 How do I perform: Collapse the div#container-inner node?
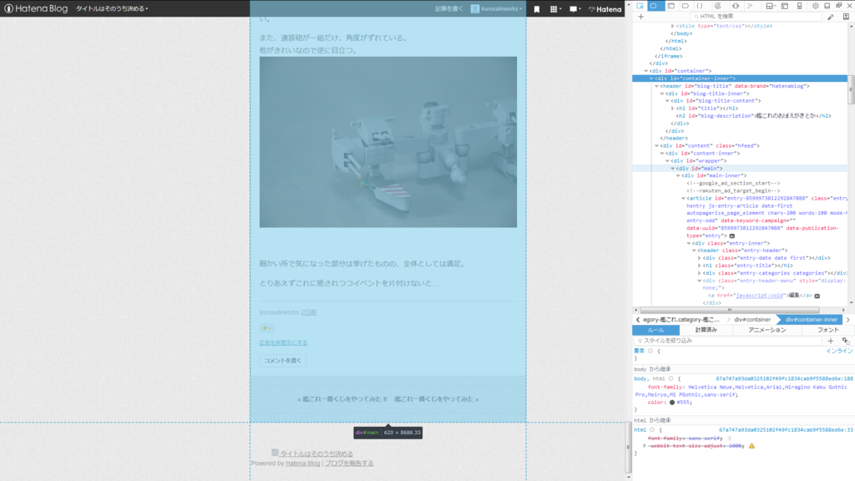(x=651, y=78)
